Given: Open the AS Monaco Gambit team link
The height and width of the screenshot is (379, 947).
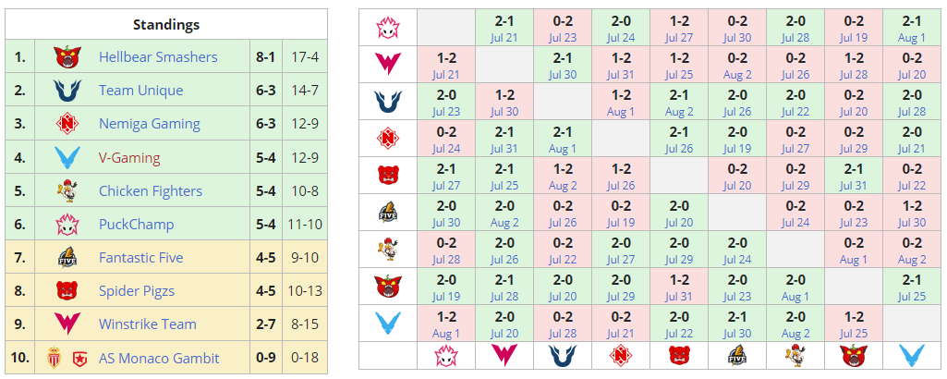Looking at the screenshot, I should [x=159, y=358].
